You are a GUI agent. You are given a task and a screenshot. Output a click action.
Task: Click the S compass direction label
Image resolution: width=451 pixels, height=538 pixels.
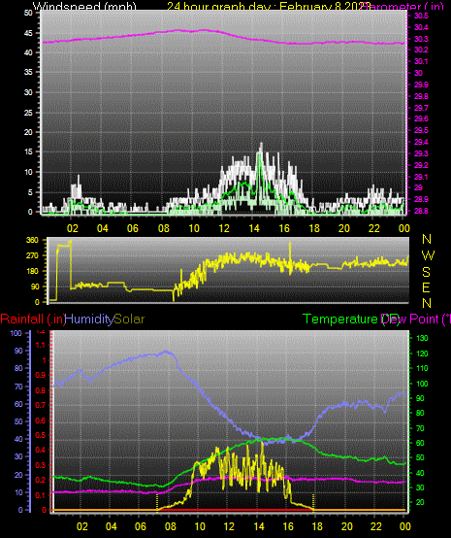[427, 272]
